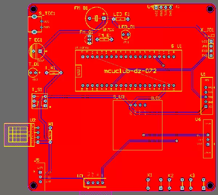Click the J5 connector footprint

click(x=40, y=175)
